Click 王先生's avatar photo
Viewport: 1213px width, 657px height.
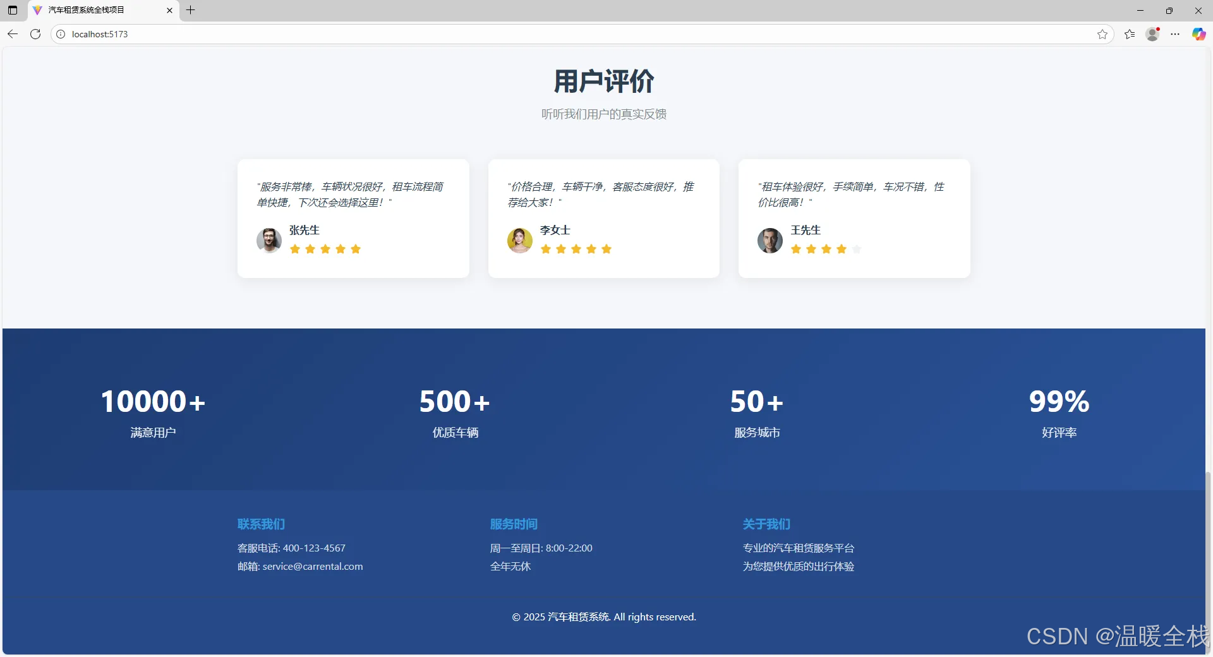click(x=769, y=241)
